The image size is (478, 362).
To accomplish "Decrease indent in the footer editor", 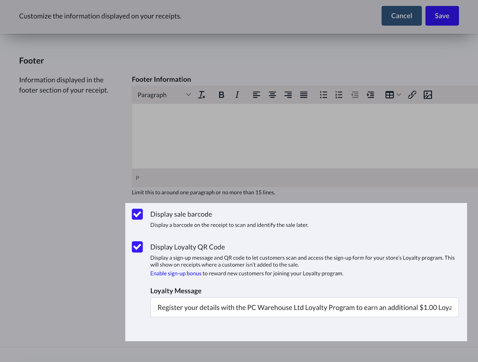I will tap(355, 95).
